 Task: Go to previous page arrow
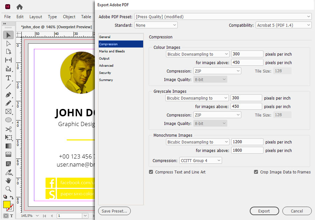point(52,216)
